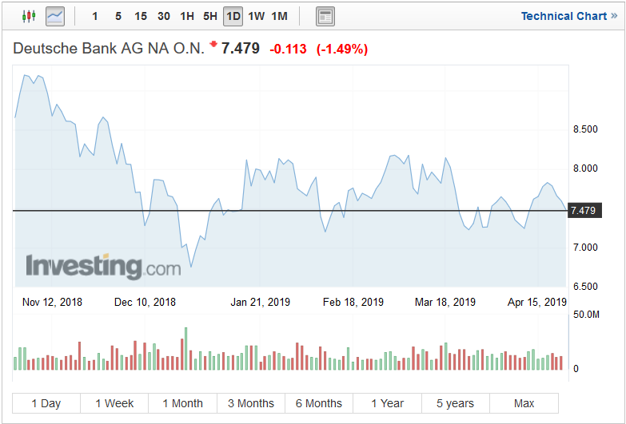Select the area line chart icon

pyautogui.click(x=55, y=16)
